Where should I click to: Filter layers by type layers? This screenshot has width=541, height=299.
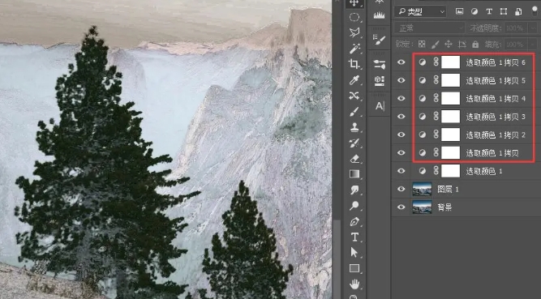click(x=489, y=11)
